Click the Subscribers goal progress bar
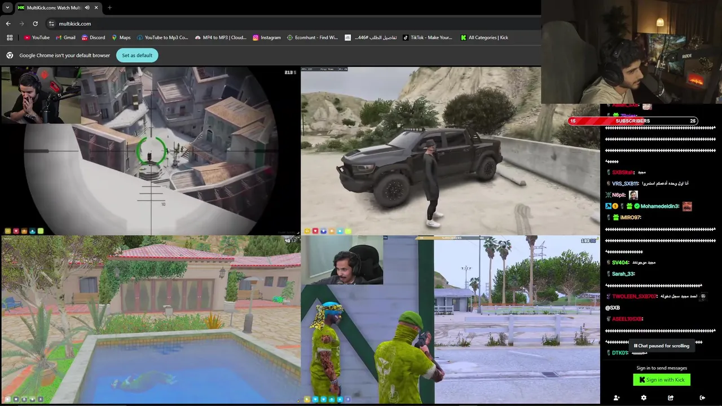The image size is (722, 406). tap(633, 121)
